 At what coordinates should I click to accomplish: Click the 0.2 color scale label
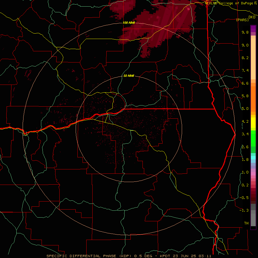click(245, 185)
